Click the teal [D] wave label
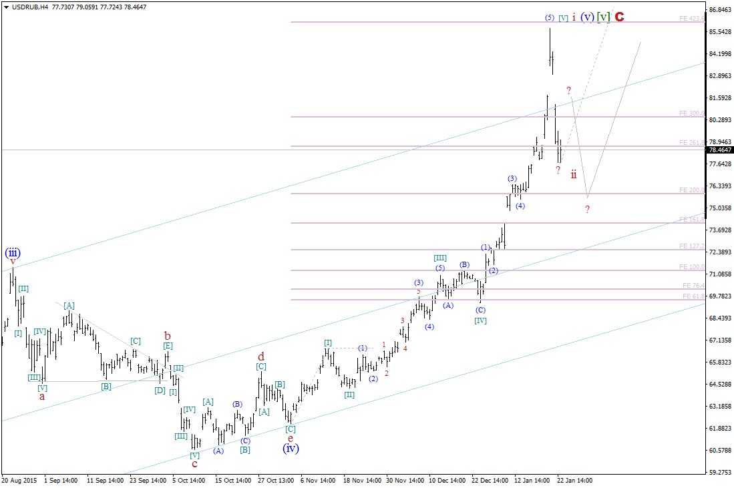Viewport: 734px width, 488px height. coord(160,391)
